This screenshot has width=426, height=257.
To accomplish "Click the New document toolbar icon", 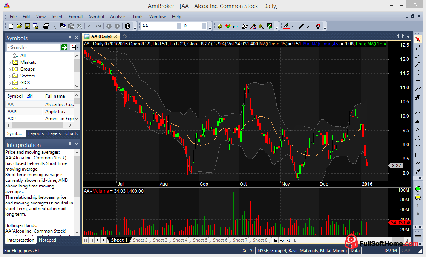I will (11, 26).
